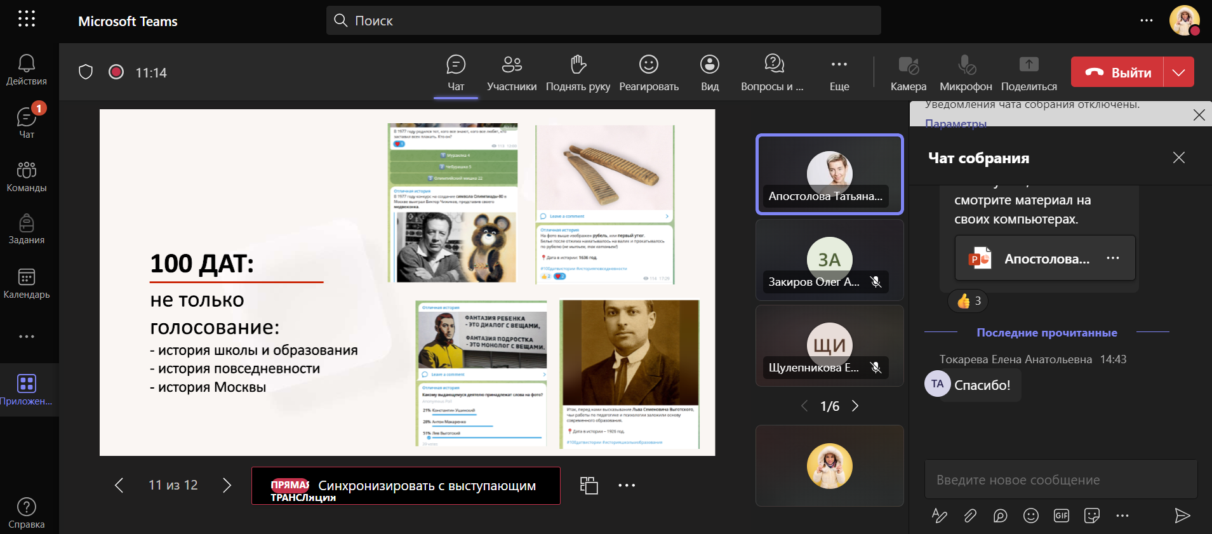The height and width of the screenshot is (534, 1212).
Task: Open the Participants (Участники) panel
Action: 511,72
